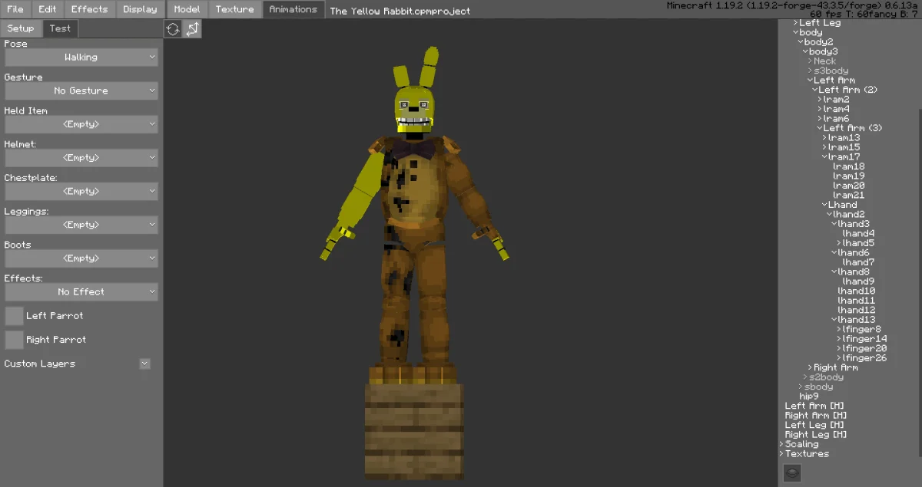Open the Held Item dropdown
This screenshot has height=487, width=922.
click(81, 124)
